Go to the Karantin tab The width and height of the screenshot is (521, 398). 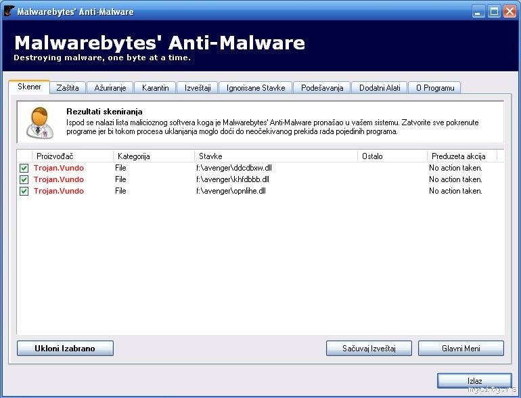155,88
